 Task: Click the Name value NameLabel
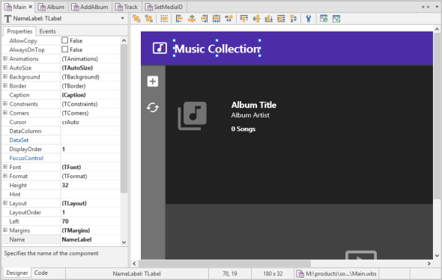[90, 240]
